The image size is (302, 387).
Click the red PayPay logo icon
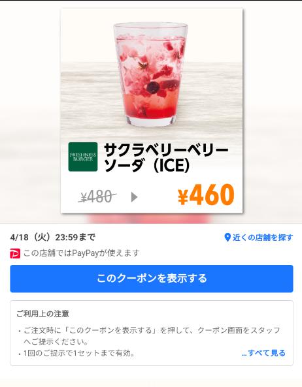(x=15, y=253)
